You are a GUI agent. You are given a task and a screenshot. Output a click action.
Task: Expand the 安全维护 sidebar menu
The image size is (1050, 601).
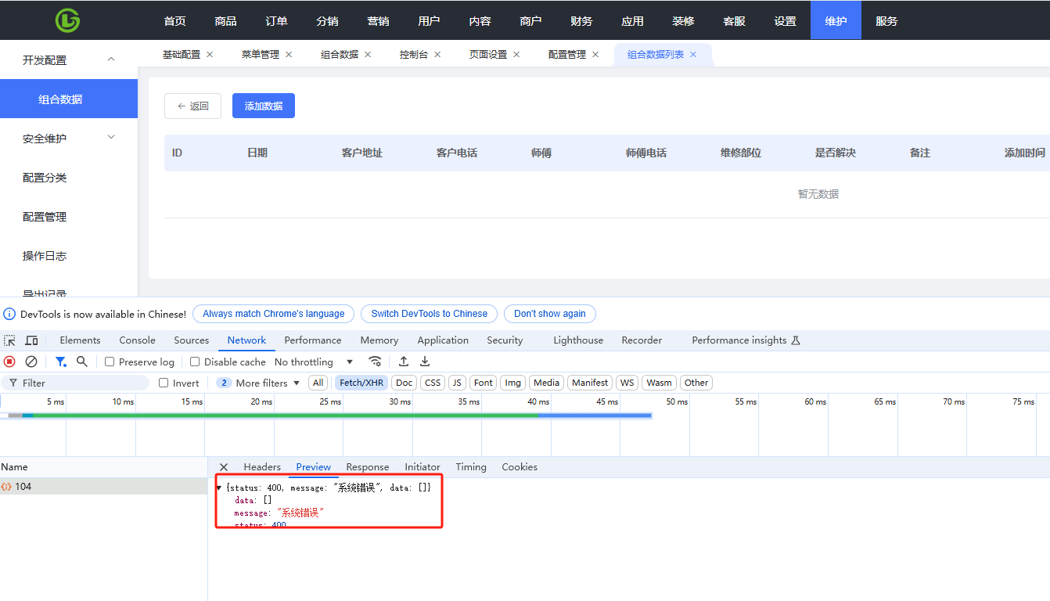tap(111, 138)
